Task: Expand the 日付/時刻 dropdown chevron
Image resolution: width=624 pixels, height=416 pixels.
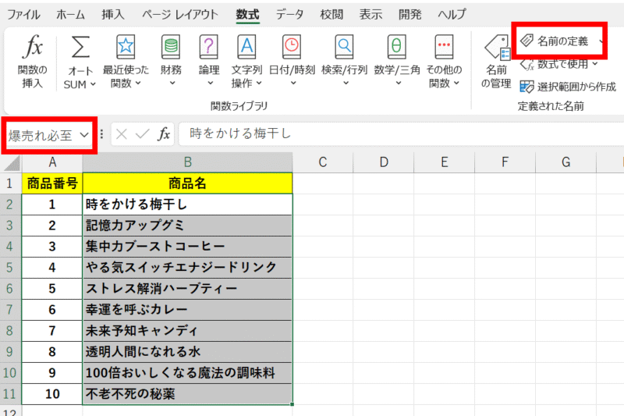Action: tap(293, 84)
